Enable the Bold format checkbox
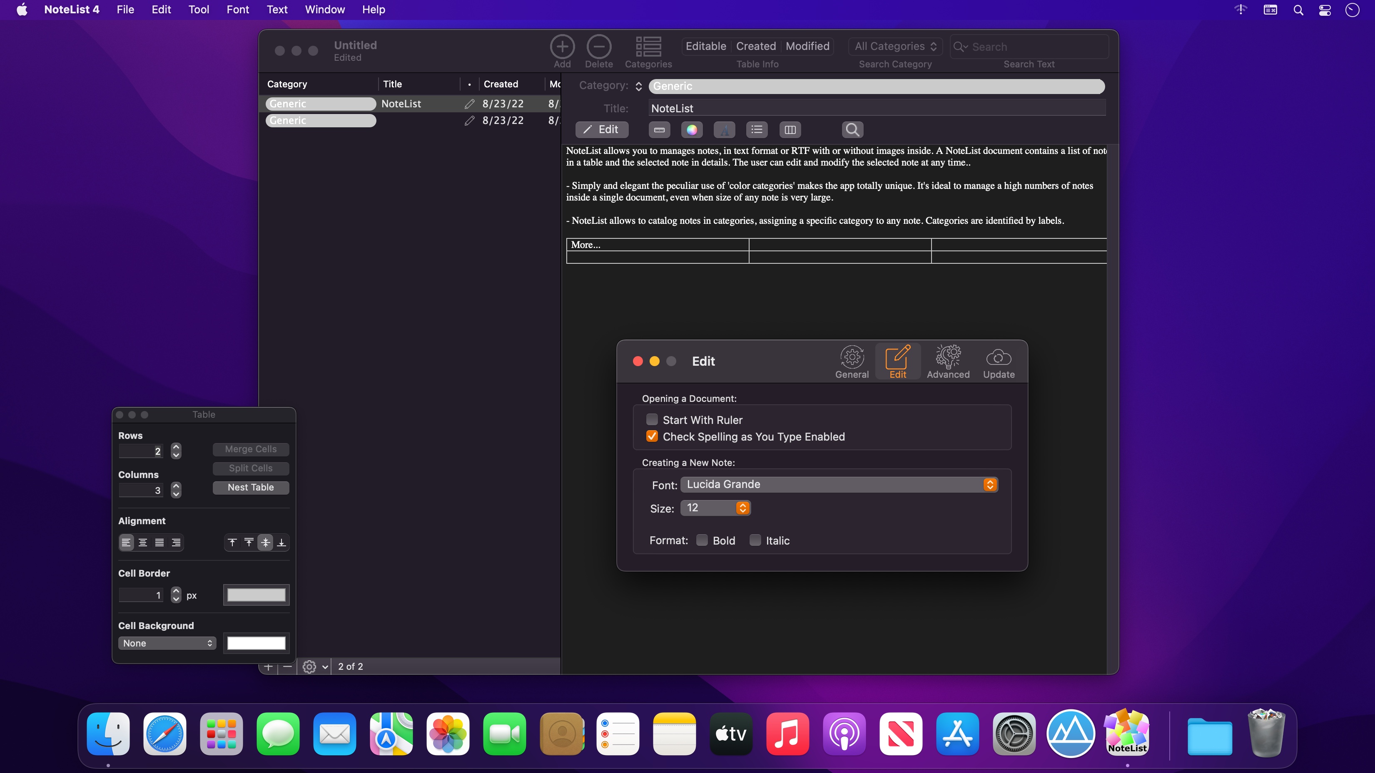 tap(702, 540)
